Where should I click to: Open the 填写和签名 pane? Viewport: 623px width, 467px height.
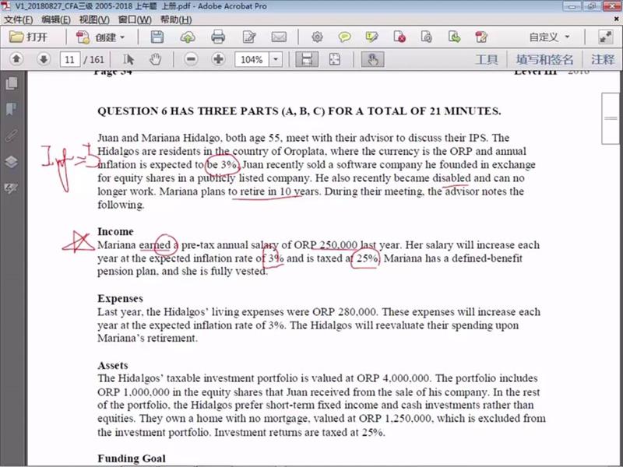point(544,59)
